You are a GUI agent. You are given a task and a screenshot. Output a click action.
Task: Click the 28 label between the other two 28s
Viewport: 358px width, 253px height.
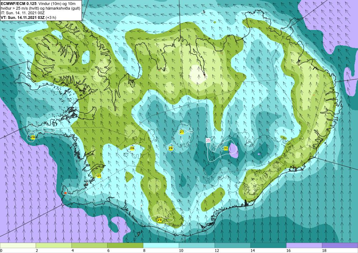pyautogui.click(x=132, y=148)
